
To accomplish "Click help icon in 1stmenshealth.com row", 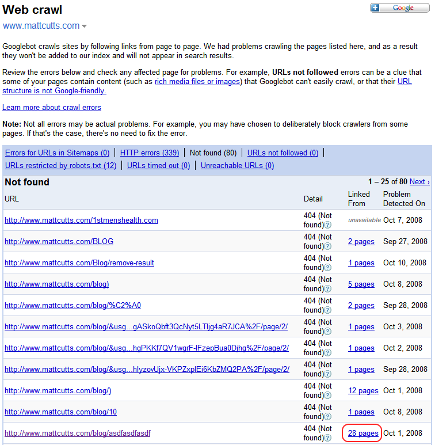I will click(x=327, y=225).
